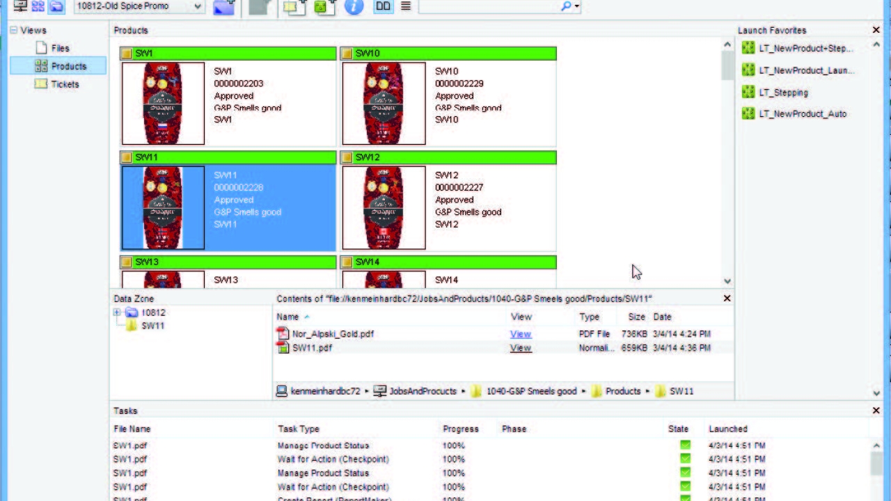Open the Tickets view
The image size is (891, 501).
[x=65, y=84]
